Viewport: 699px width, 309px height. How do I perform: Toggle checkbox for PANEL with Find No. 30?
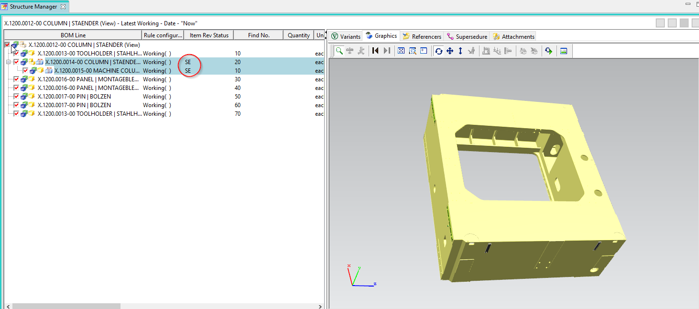(x=17, y=79)
